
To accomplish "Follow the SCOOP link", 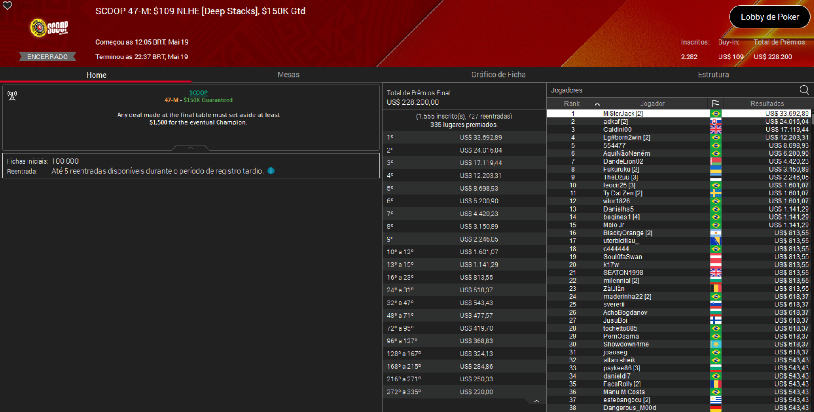I will 198,92.
